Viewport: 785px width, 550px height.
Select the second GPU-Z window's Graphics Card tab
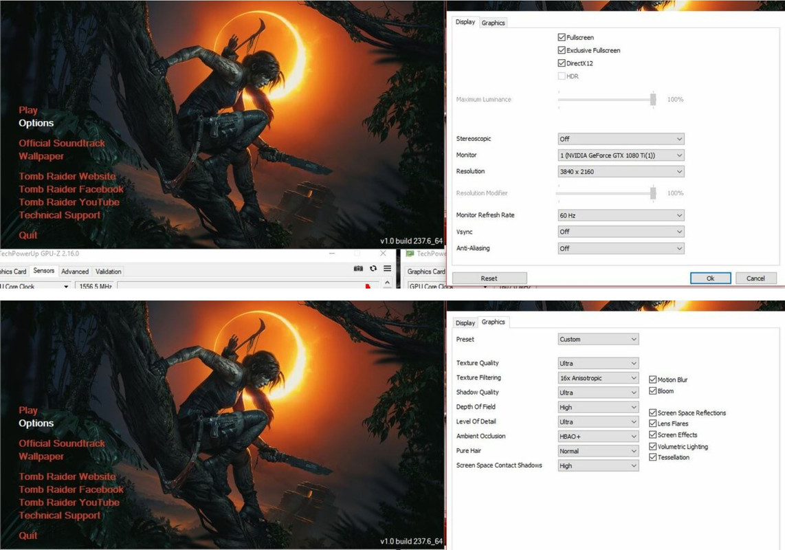[425, 272]
